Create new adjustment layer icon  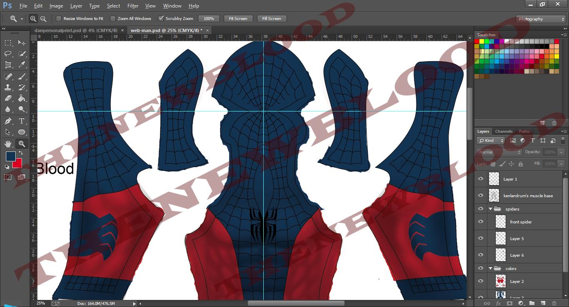coord(521,303)
